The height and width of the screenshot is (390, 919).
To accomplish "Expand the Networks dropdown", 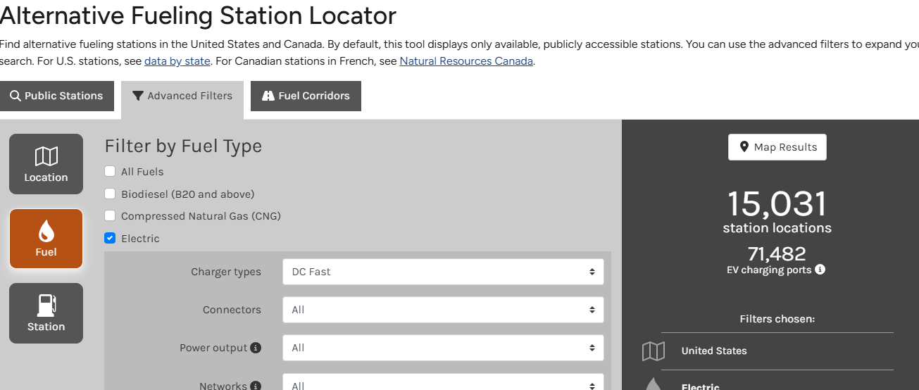I will click(x=443, y=384).
